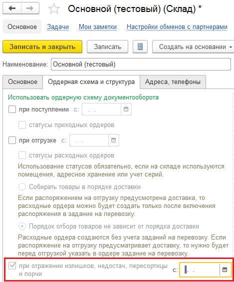This screenshot has width=234, height=282.
Task: Enable the при отгрузке checkbox
Action: [x=12, y=140]
